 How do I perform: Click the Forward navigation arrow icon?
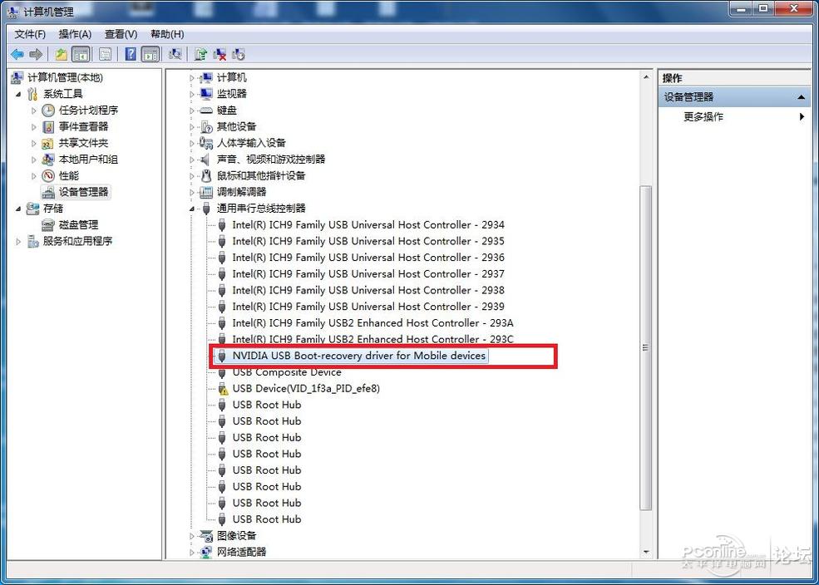pos(35,54)
